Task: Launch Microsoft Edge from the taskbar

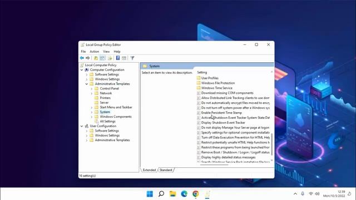Action: [184, 194]
